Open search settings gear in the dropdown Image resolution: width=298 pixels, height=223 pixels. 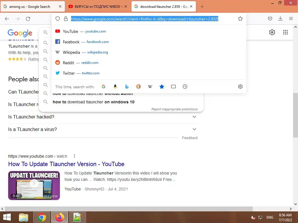[240, 87]
